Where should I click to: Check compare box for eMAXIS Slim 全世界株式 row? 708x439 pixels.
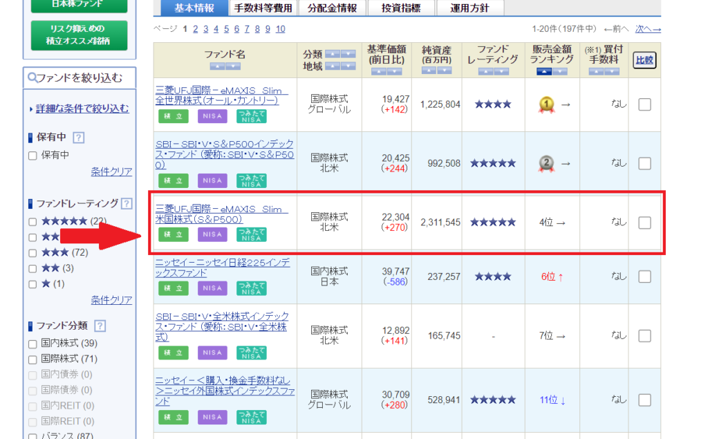(x=645, y=105)
